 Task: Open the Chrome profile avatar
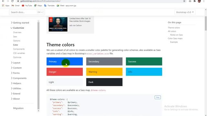coord(199,1)
